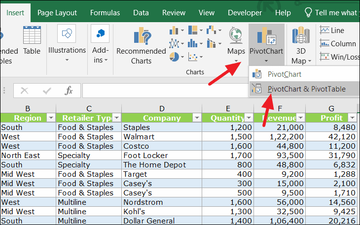Open the Formulas ribbon tab
Screen dimensions: 360x225
pyautogui.click(x=105, y=13)
